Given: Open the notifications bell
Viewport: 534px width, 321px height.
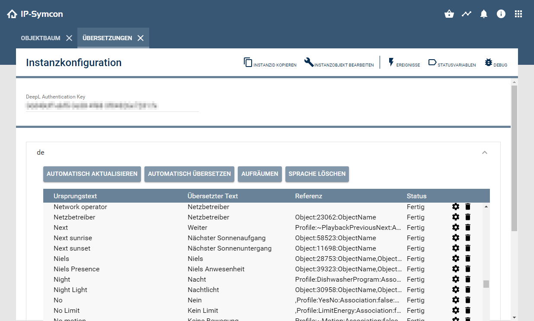Looking at the screenshot, I should click(x=484, y=14).
